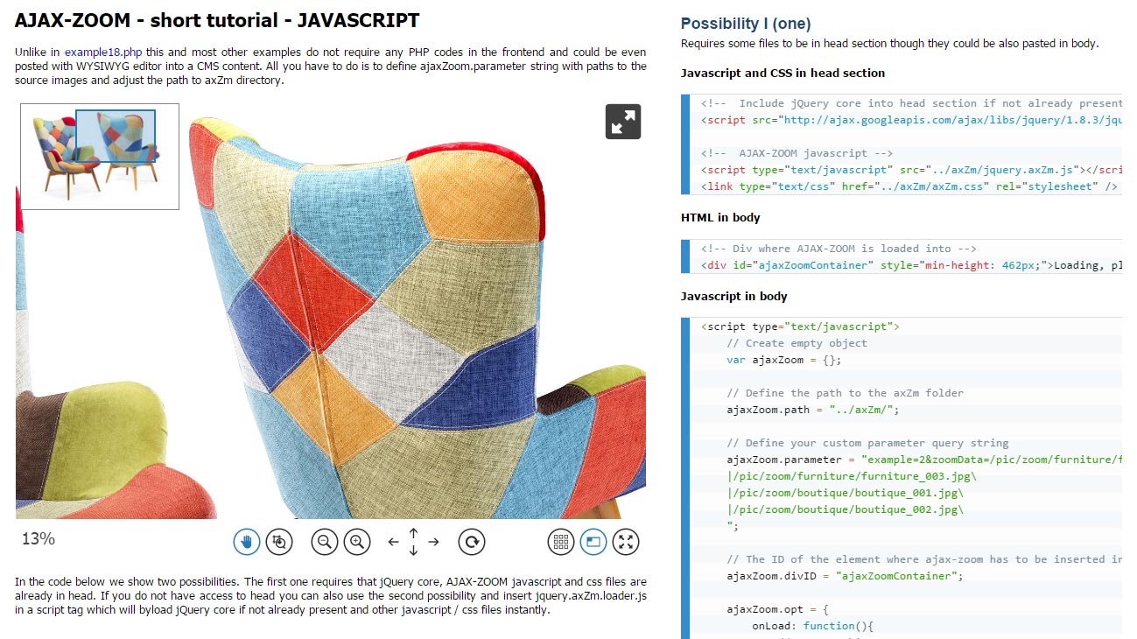This screenshot has height=639, width=1137.
Task: Pan image with the up arrow
Action: tap(413, 532)
